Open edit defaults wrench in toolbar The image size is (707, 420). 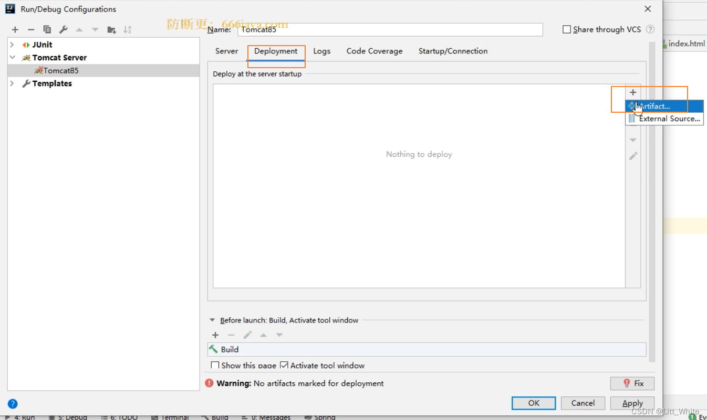coord(63,30)
